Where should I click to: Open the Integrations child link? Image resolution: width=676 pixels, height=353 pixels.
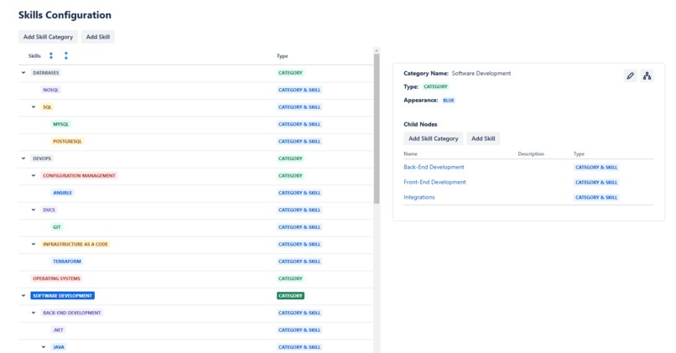pos(419,197)
